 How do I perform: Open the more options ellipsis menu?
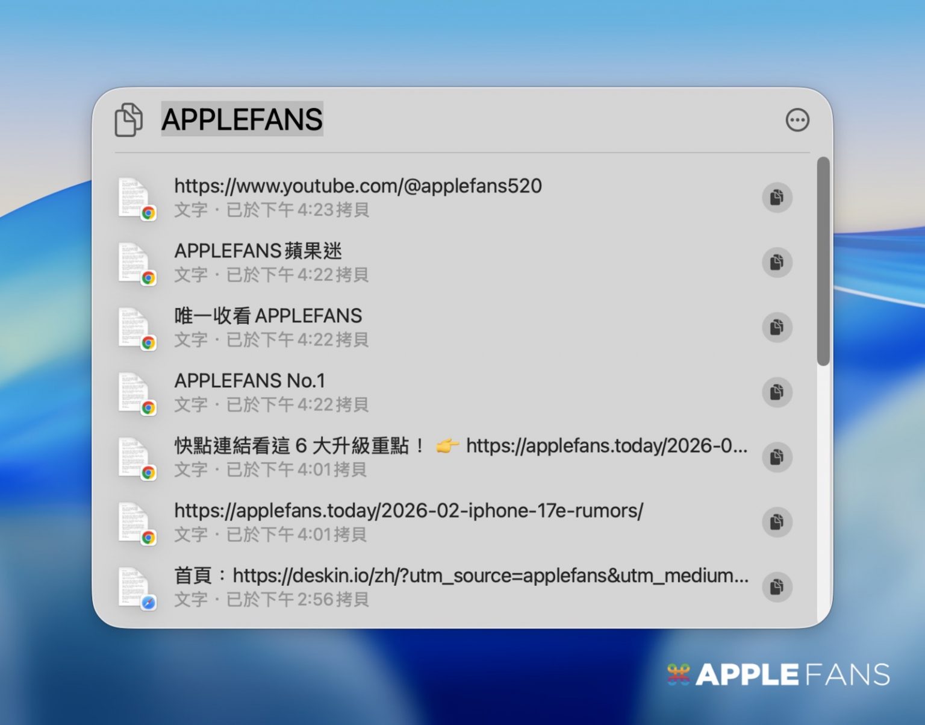(797, 120)
